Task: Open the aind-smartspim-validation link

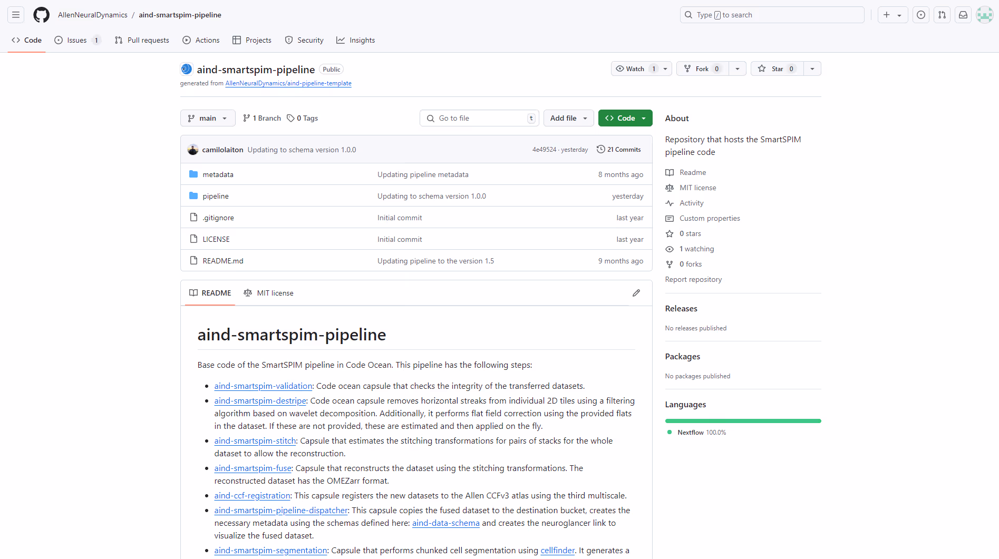Action: [x=263, y=386]
